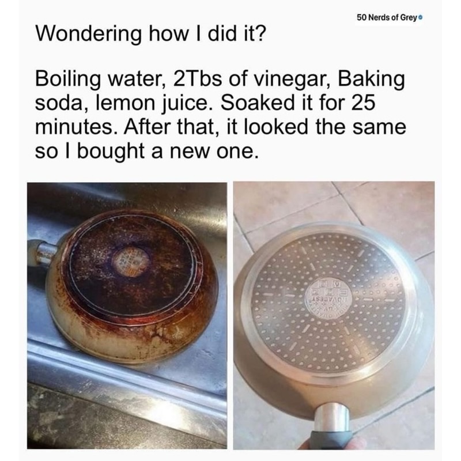
Task: Click the "Wondering how I did it?" heading
Action: [150, 34]
